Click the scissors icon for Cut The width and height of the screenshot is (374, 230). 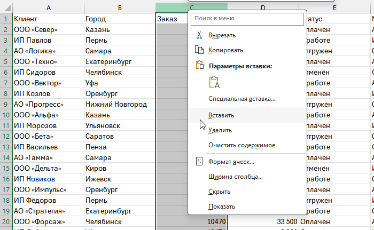[200, 35]
